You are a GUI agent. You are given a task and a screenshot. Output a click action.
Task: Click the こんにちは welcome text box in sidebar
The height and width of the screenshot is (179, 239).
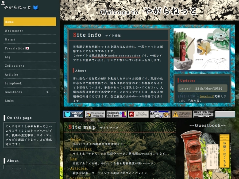30,135
